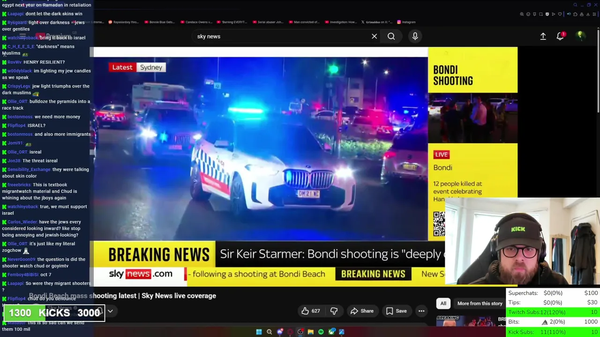Switch to the 'Man convicted of...' tab
This screenshot has width=600, height=337.
[x=304, y=22]
